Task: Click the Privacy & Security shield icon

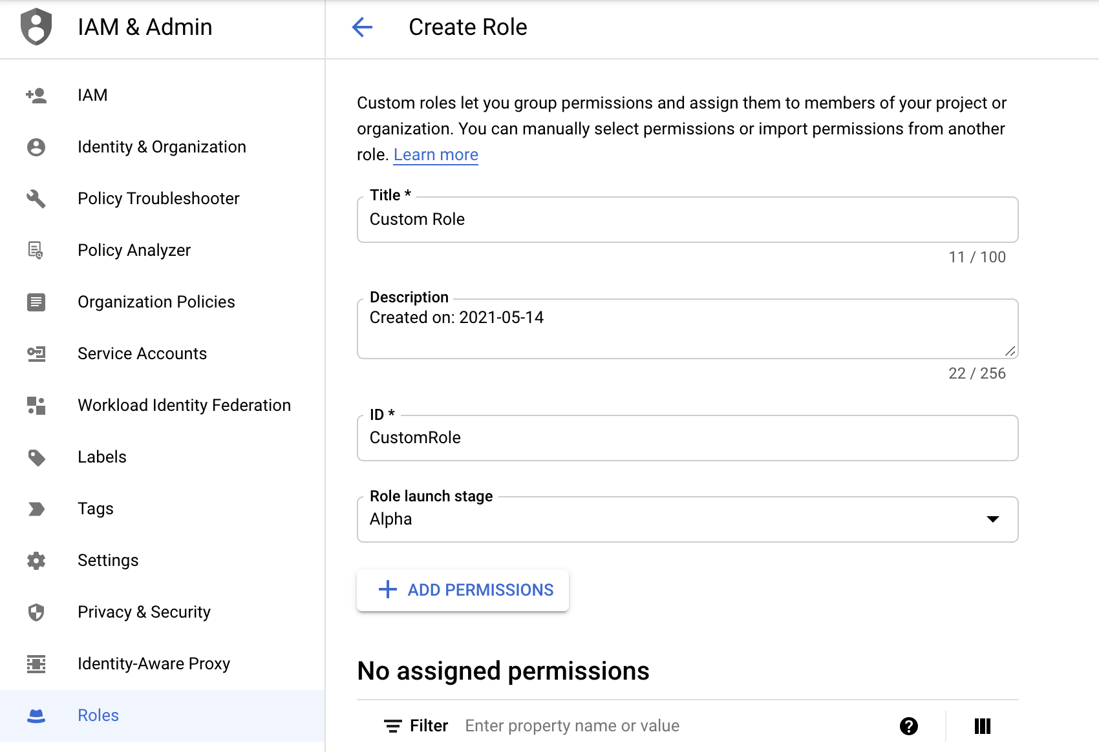Action: [x=36, y=612]
